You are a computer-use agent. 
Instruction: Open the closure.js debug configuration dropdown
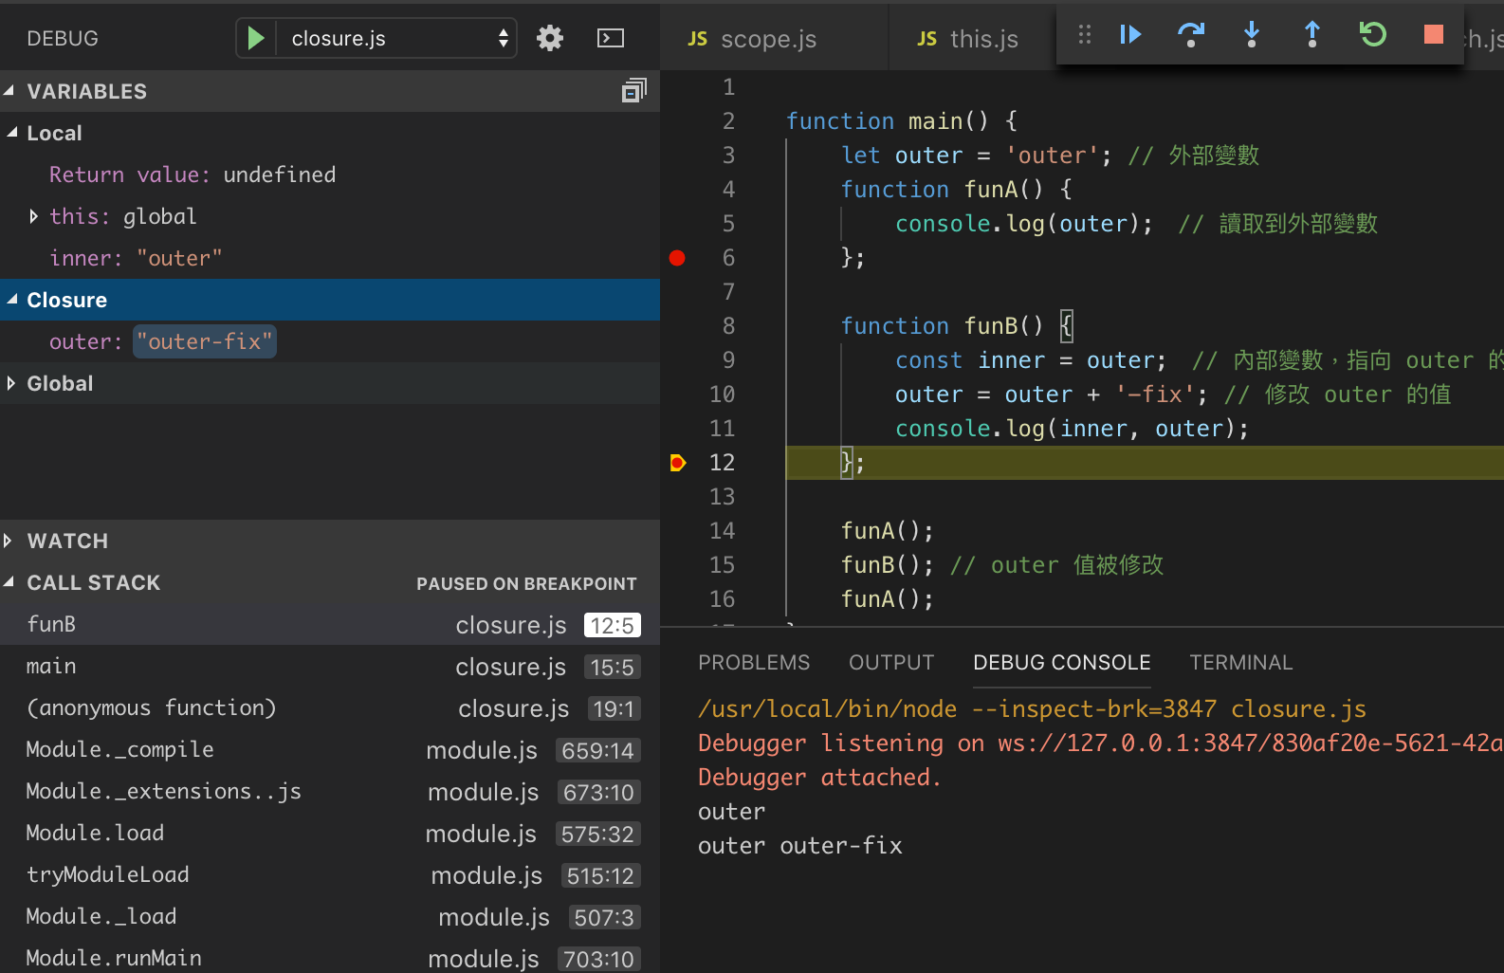pos(396,38)
